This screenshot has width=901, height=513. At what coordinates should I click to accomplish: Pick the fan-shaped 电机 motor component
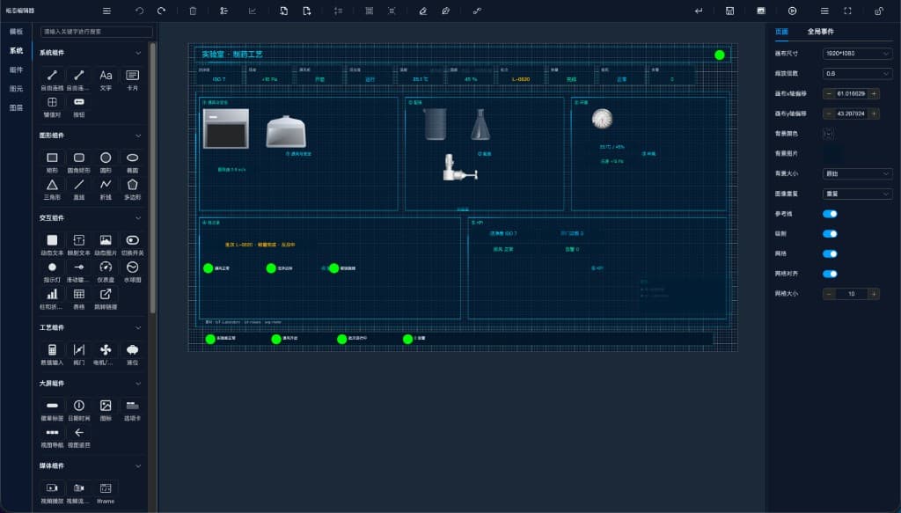coord(106,354)
